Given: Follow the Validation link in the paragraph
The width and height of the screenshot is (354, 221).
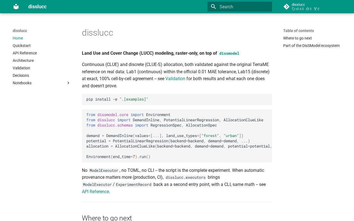Looking at the screenshot, I should 175,79.
